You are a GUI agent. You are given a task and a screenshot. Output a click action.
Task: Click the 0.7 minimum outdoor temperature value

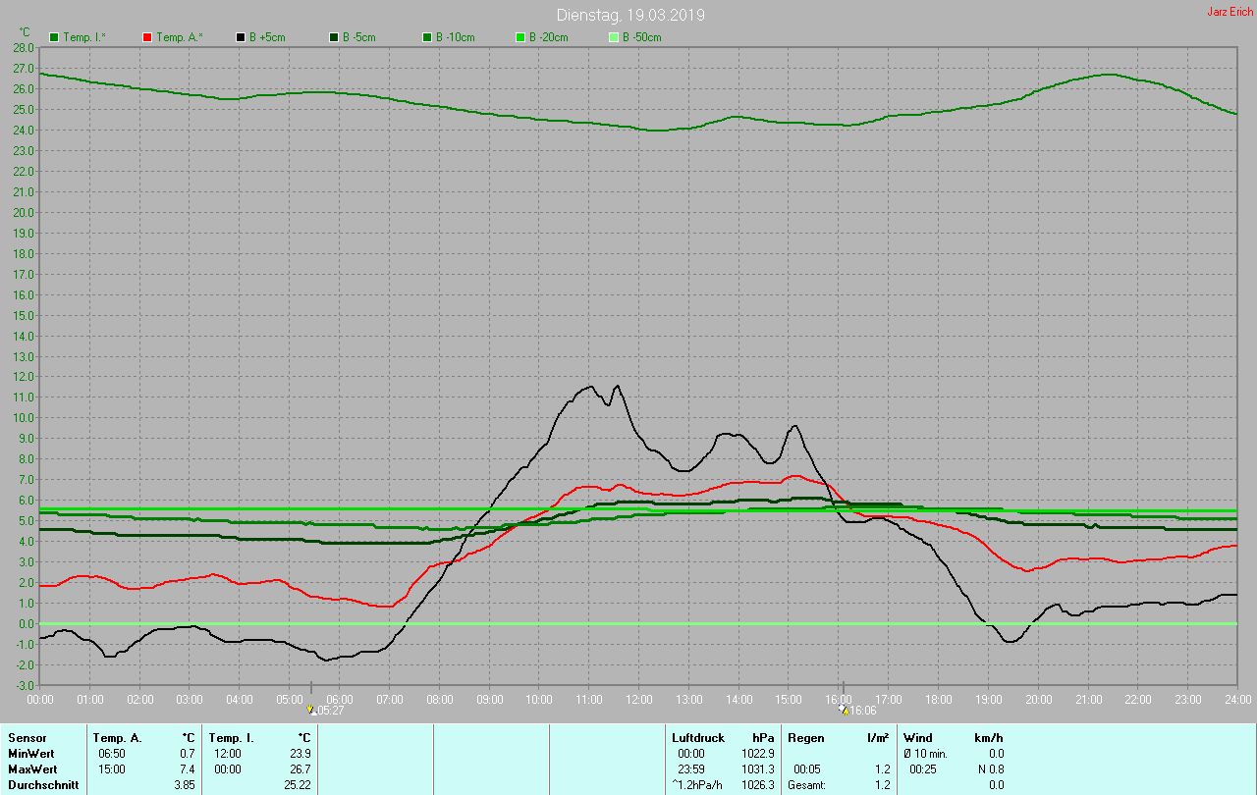188,753
